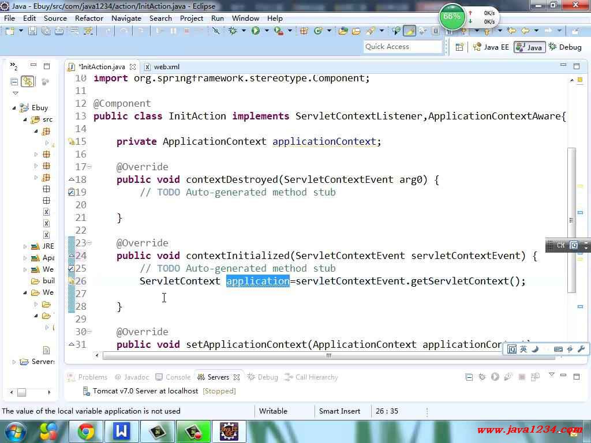Click the quick-fix warning marker on line 15
The image size is (591, 443).
(x=71, y=142)
